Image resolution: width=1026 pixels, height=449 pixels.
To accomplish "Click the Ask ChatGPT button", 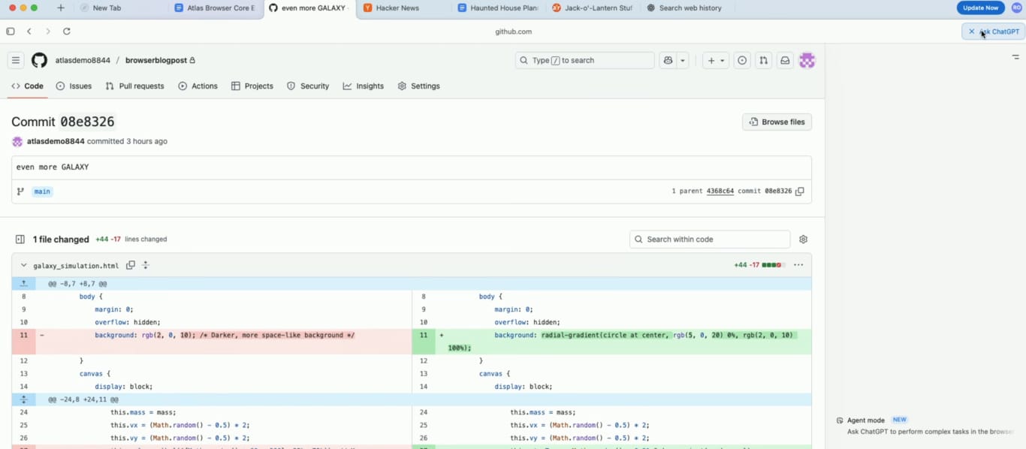I will point(993,32).
